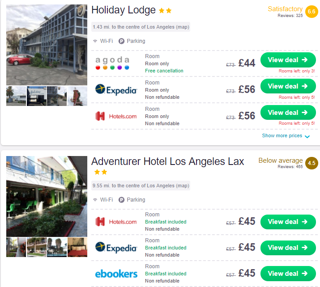Select Holiday Lodge sign thumbnail photo

coord(77,96)
